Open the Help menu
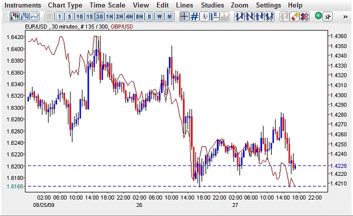Screen dimensions: 353x216 click(295, 5)
